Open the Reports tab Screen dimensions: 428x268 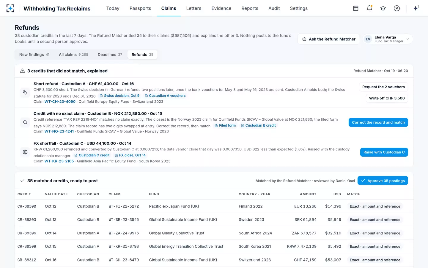click(250, 8)
